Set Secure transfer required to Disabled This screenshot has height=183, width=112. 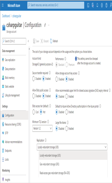tap(33, 79)
